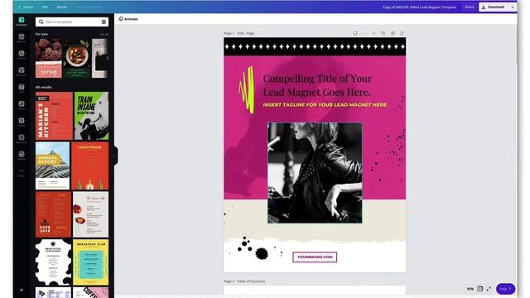Add new page icon above canvas
The width and height of the screenshot is (530, 298).
pos(402,33)
